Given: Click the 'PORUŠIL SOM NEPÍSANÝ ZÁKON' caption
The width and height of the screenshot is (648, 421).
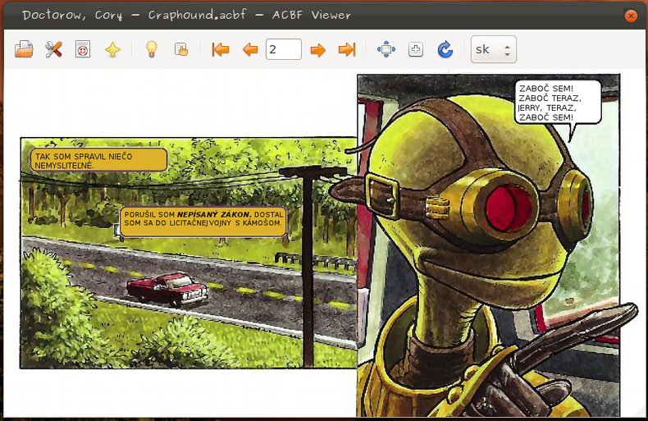Looking at the screenshot, I should (x=203, y=221).
